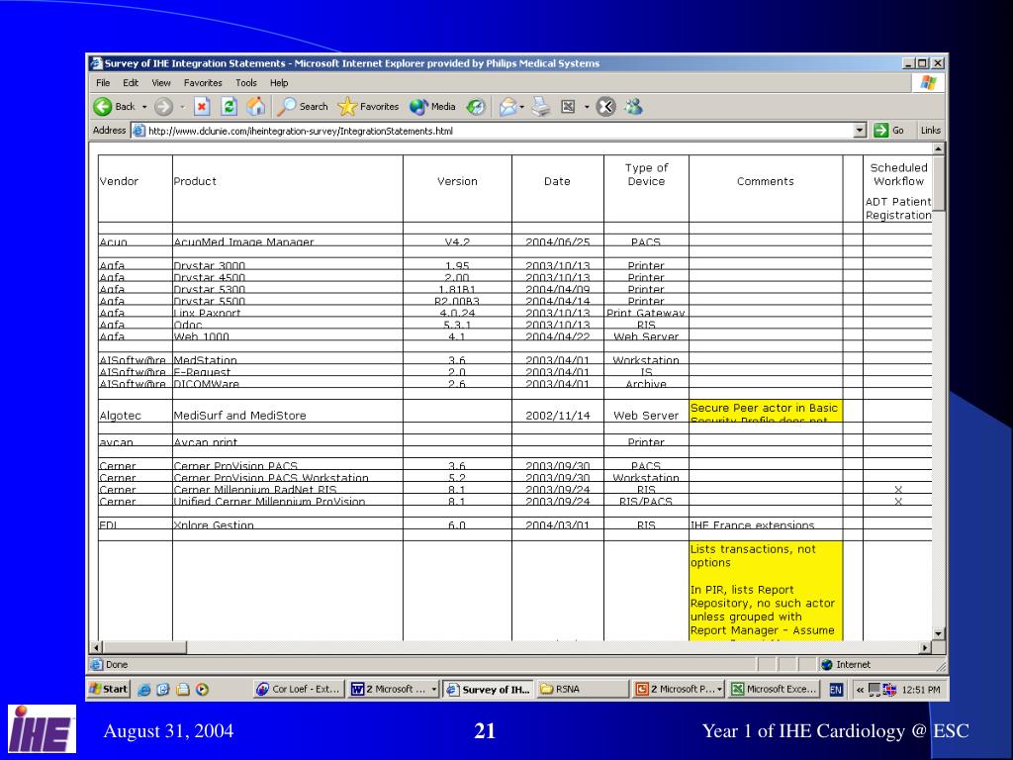Click the URL text in the address field

click(301, 131)
